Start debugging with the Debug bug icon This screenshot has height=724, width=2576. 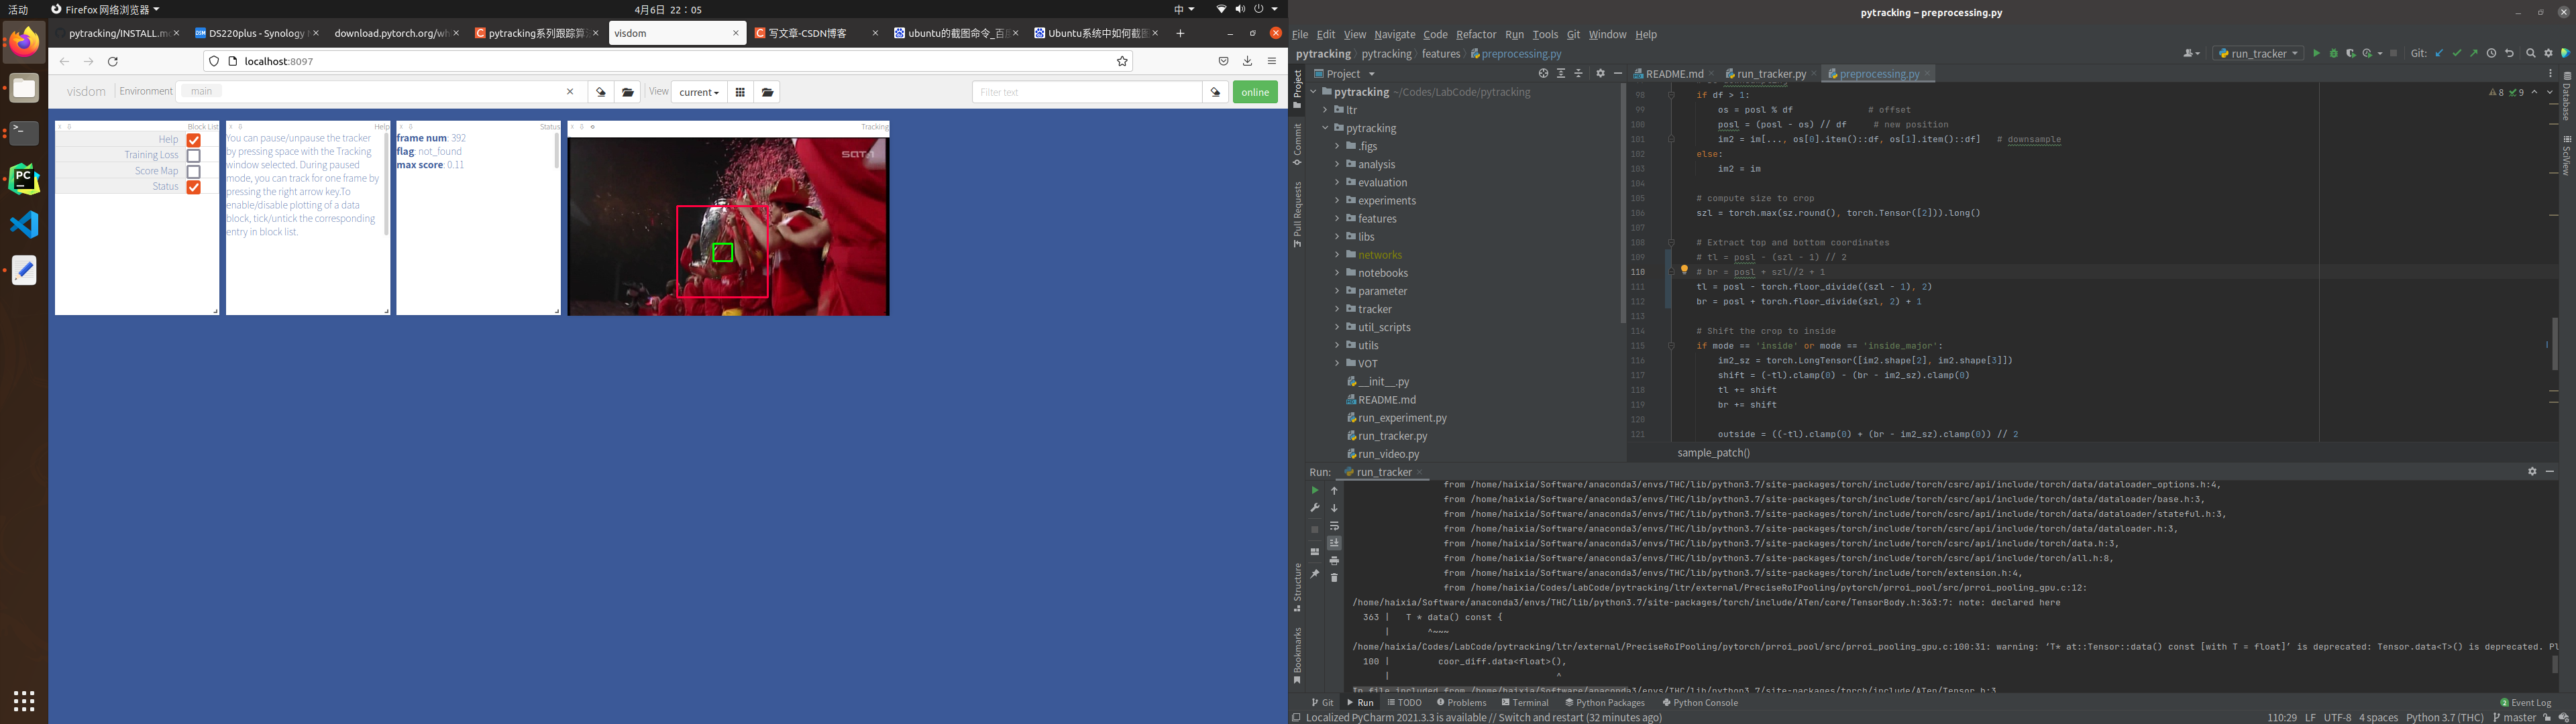[x=2334, y=53]
